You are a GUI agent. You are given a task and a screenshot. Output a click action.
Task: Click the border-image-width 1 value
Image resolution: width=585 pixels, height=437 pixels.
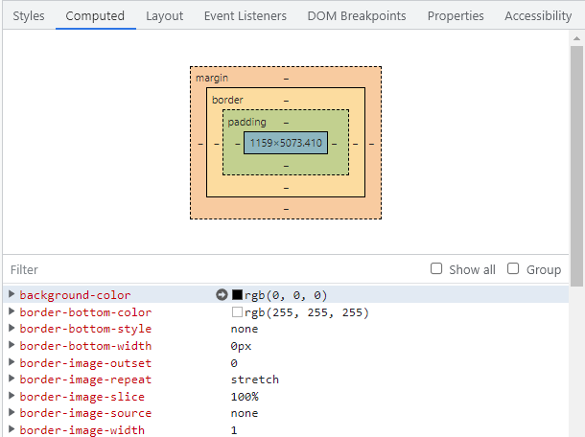point(234,430)
